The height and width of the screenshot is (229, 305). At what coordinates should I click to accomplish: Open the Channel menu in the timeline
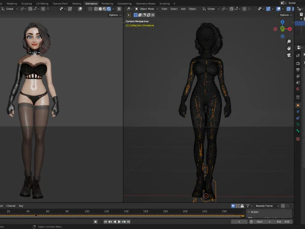point(11,206)
